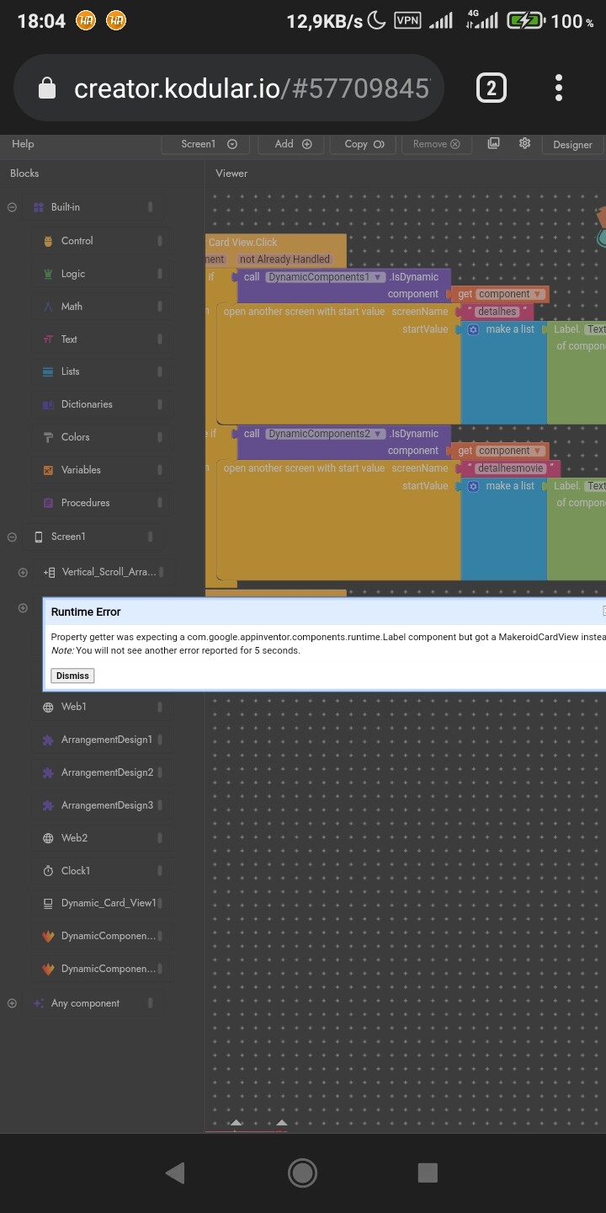Collapse the Screen1 tree section
This screenshot has width=606, height=1213.
pos(12,537)
